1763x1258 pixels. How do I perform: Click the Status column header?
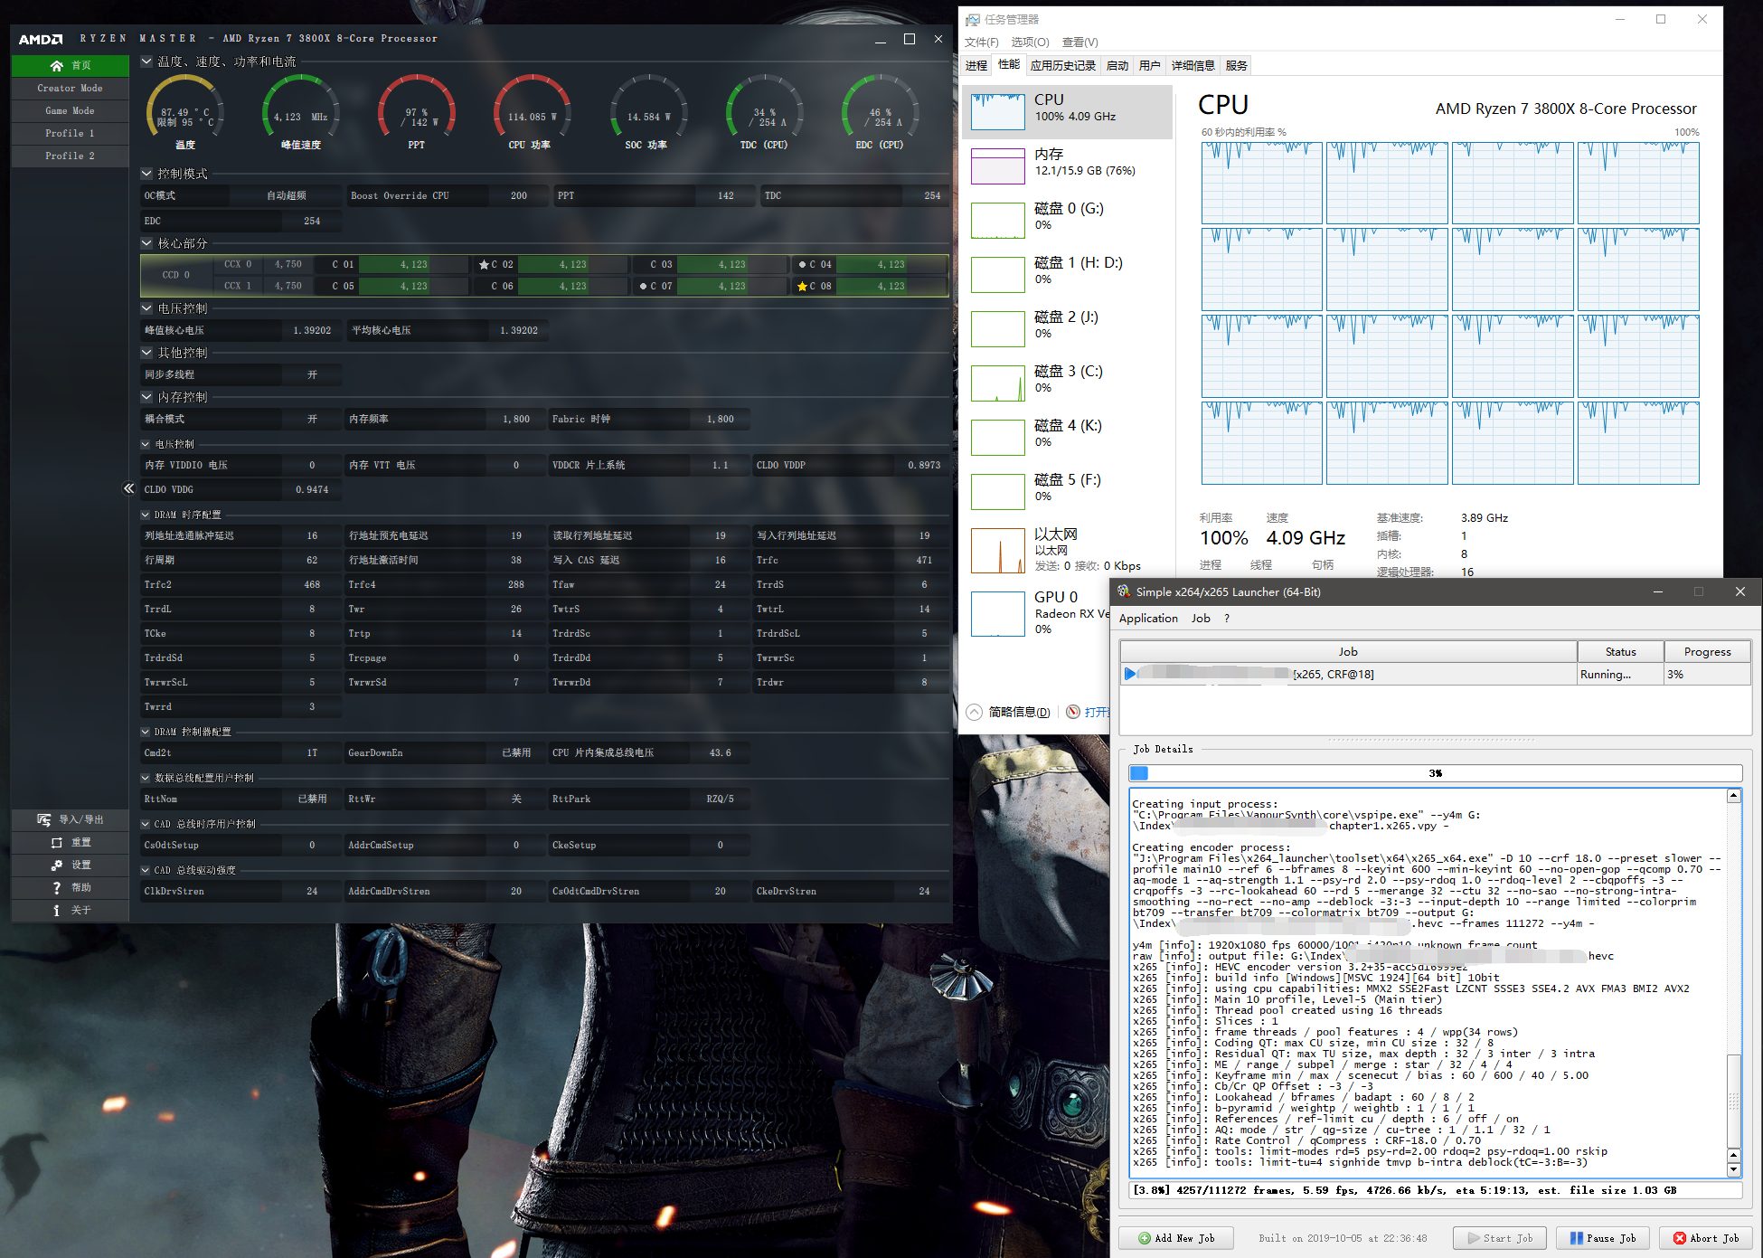click(x=1620, y=651)
